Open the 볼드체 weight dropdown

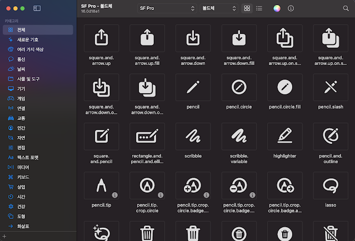point(219,8)
